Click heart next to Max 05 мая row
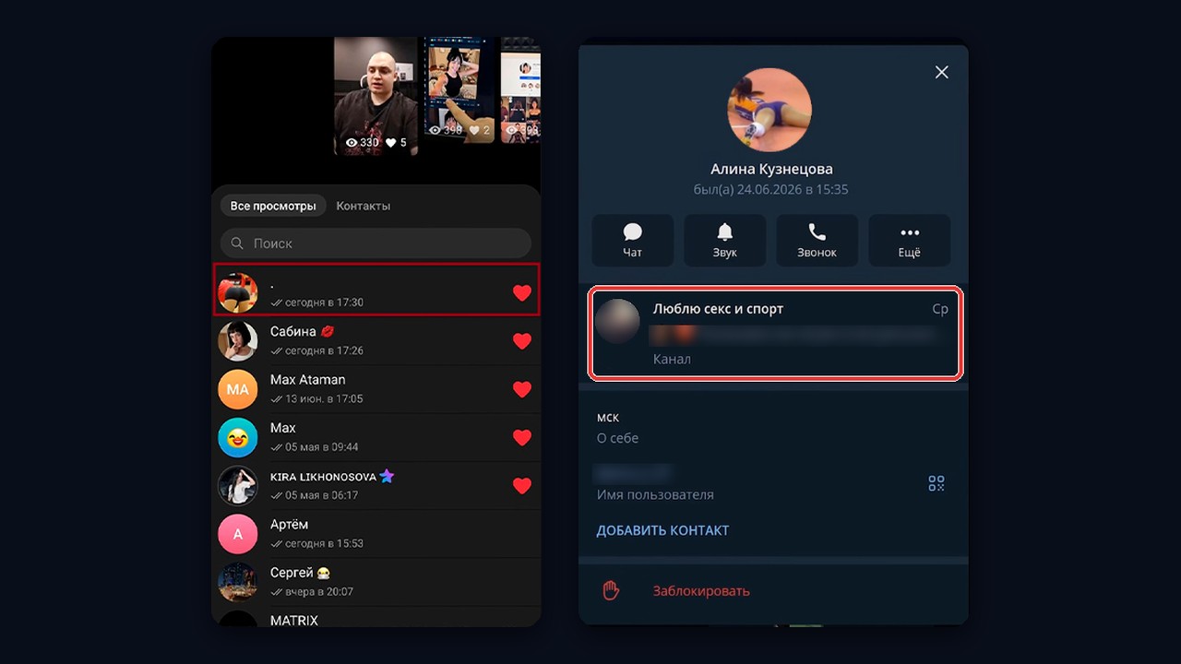The image size is (1181, 664). (522, 437)
